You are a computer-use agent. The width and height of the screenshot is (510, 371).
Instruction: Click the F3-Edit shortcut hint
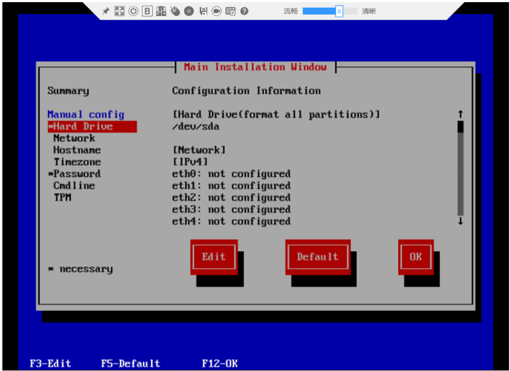pyautogui.click(x=50, y=363)
